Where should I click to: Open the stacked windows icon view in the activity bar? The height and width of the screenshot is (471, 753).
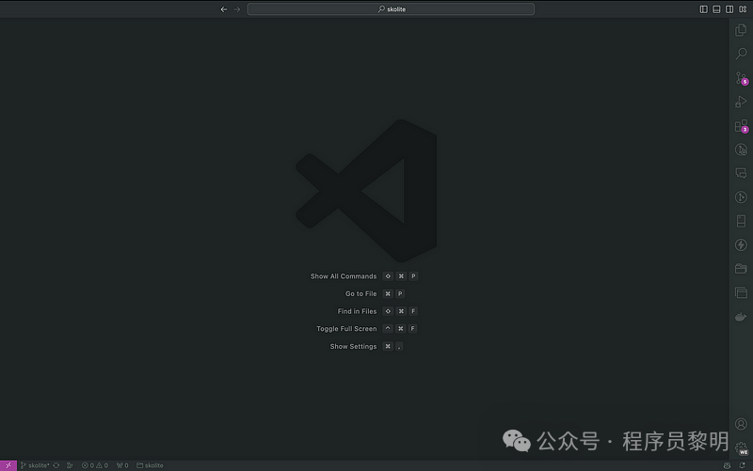741,292
